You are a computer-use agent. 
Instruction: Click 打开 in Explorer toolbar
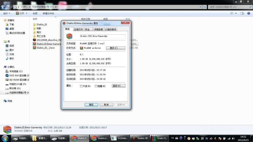click(20, 13)
